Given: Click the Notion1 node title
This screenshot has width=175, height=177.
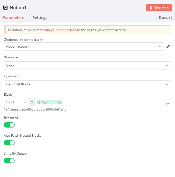Looking at the screenshot, I should pos(18,8).
